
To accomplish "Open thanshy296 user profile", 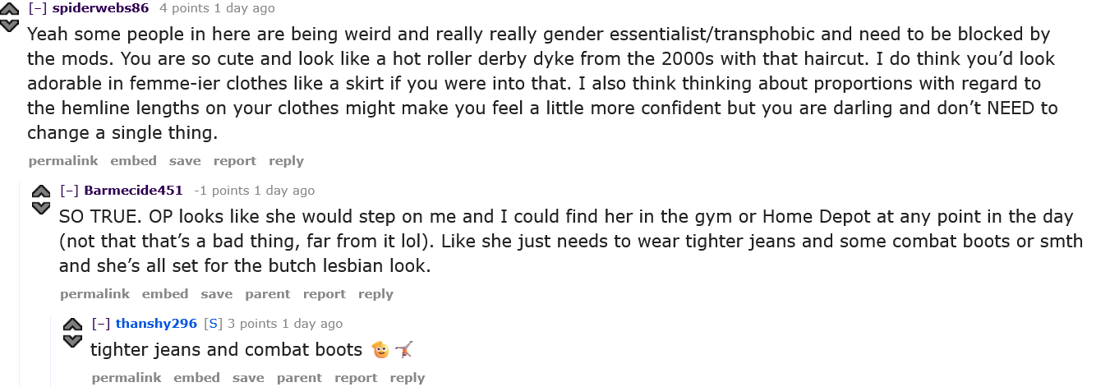I will tap(156, 324).
